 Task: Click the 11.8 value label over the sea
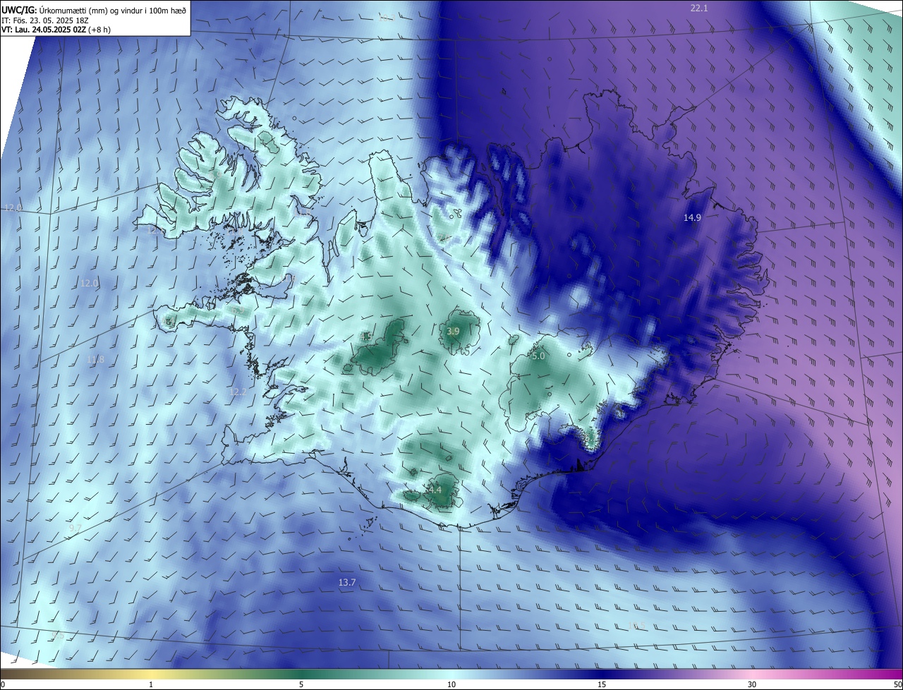click(x=95, y=360)
